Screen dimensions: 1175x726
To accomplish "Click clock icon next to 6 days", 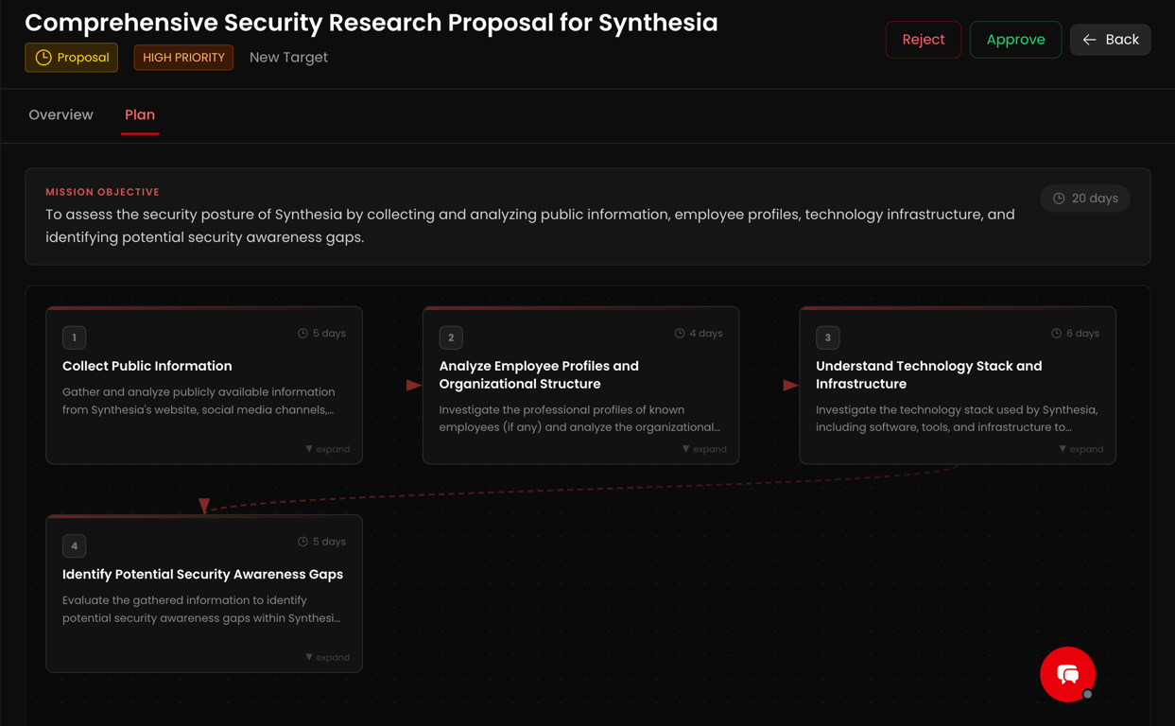I will pyautogui.click(x=1056, y=334).
